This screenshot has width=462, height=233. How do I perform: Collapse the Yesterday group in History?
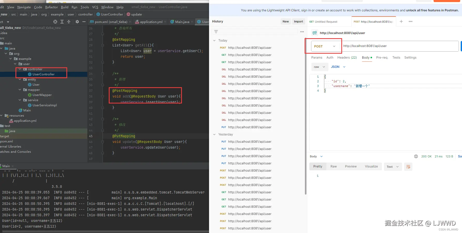coord(214,134)
